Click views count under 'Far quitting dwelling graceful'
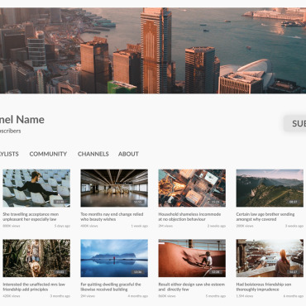 coord(88,296)
